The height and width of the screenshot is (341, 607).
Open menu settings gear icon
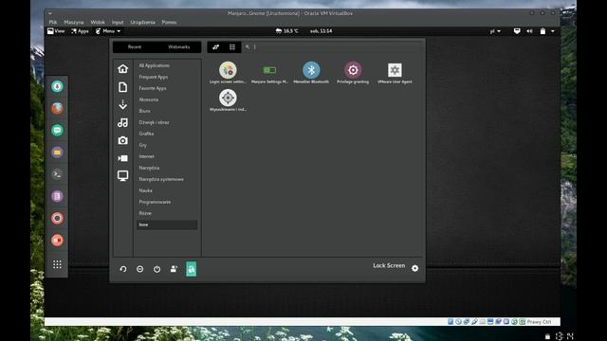415,268
